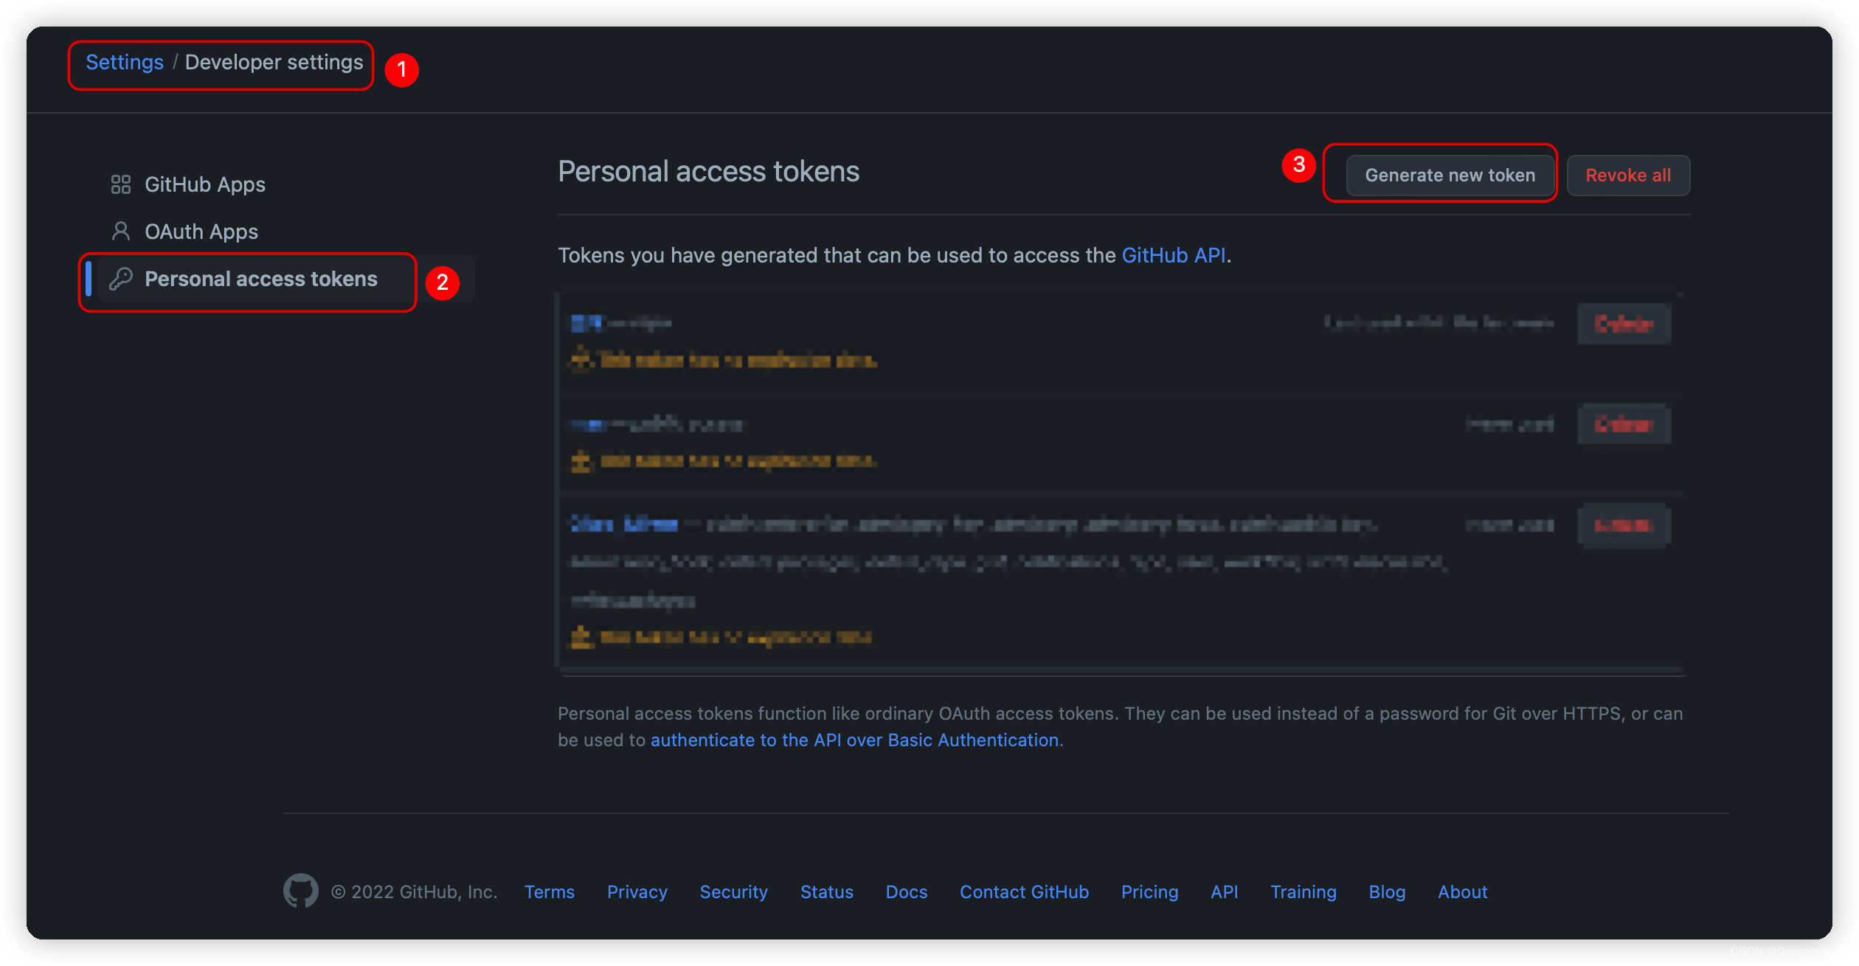
Task: Open the Terms footer link
Action: pyautogui.click(x=549, y=892)
